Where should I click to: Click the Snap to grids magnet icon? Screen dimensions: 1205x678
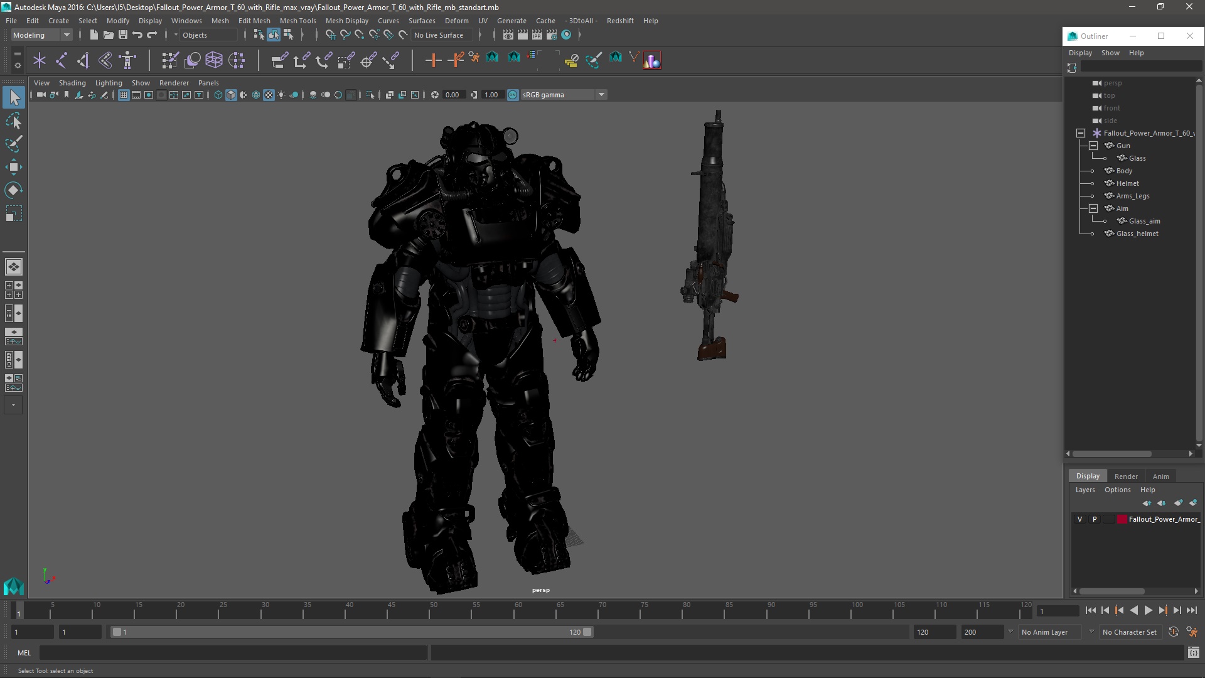331,35
